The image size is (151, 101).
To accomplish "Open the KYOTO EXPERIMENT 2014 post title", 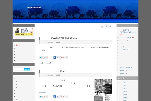I will tap(64, 38).
